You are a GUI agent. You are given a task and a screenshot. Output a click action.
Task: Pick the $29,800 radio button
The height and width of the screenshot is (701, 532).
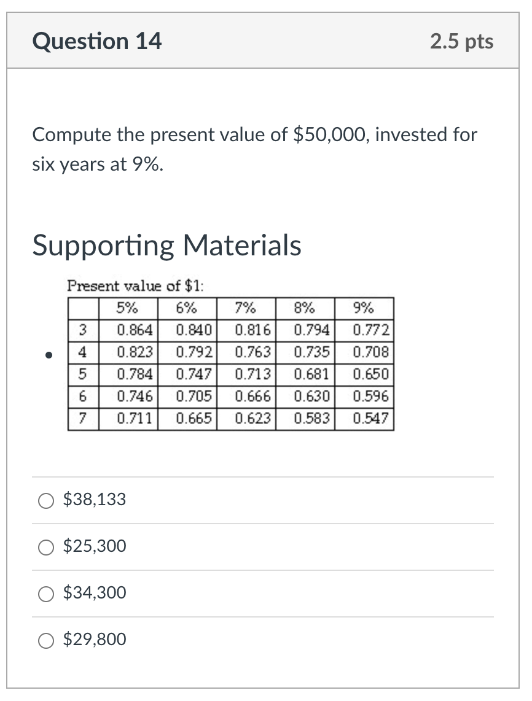(46, 641)
